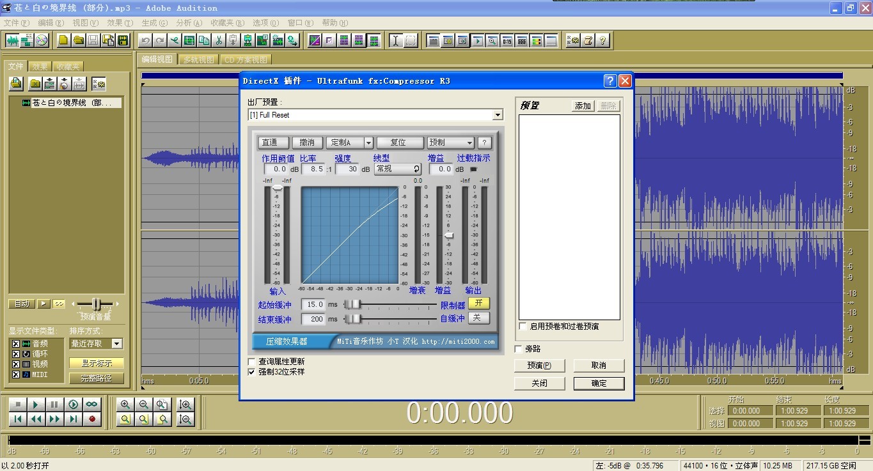873x471 pixels.
Task: Click the Zoom In Vertically icon
Action: [x=185, y=405]
